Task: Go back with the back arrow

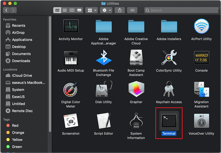Action: tap(6, 10)
